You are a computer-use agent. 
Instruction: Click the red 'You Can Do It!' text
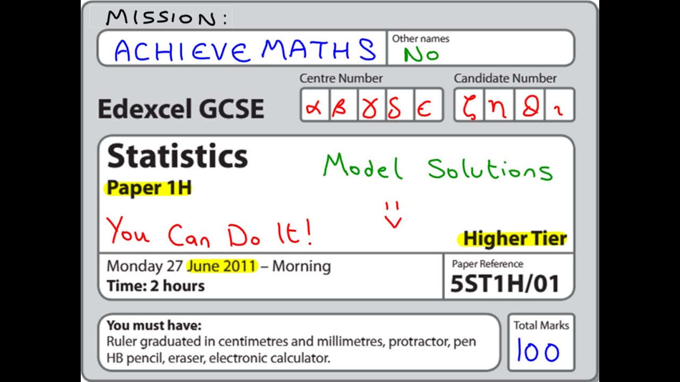click(x=209, y=232)
